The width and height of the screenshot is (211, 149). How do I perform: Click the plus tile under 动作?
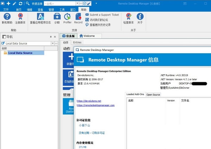[68, 60]
